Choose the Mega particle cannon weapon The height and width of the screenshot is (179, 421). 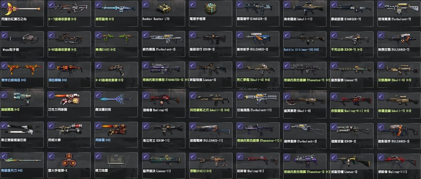(x=22, y=44)
